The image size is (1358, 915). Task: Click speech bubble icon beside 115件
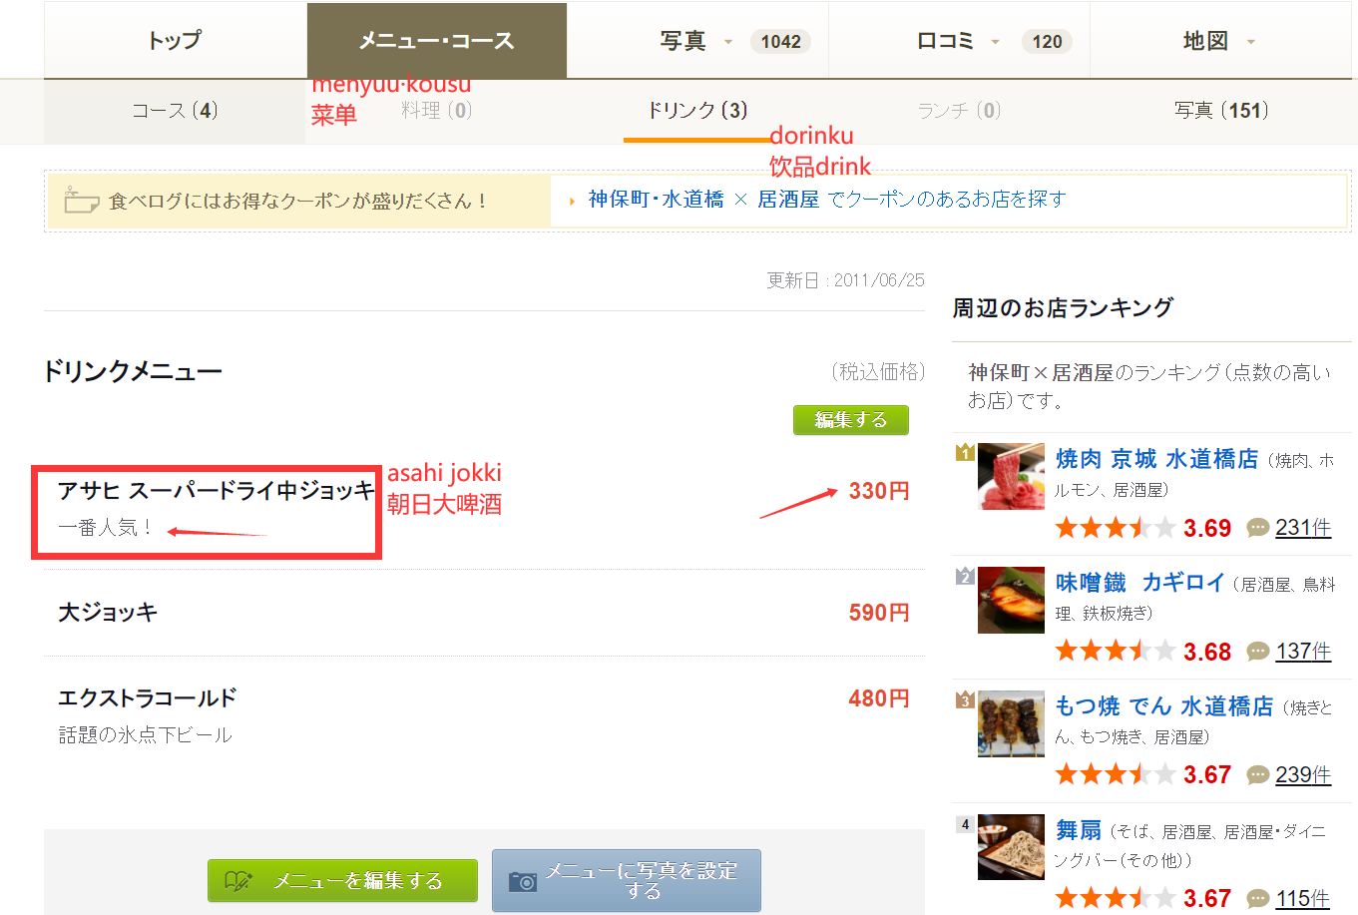(1258, 899)
